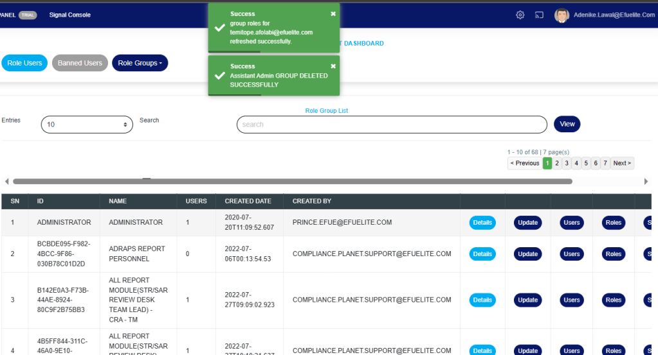Viewport: 658px width, 355px height.
Task: Click Update for ADRAPS REPORT PERSONNEL row
Action: point(527,254)
